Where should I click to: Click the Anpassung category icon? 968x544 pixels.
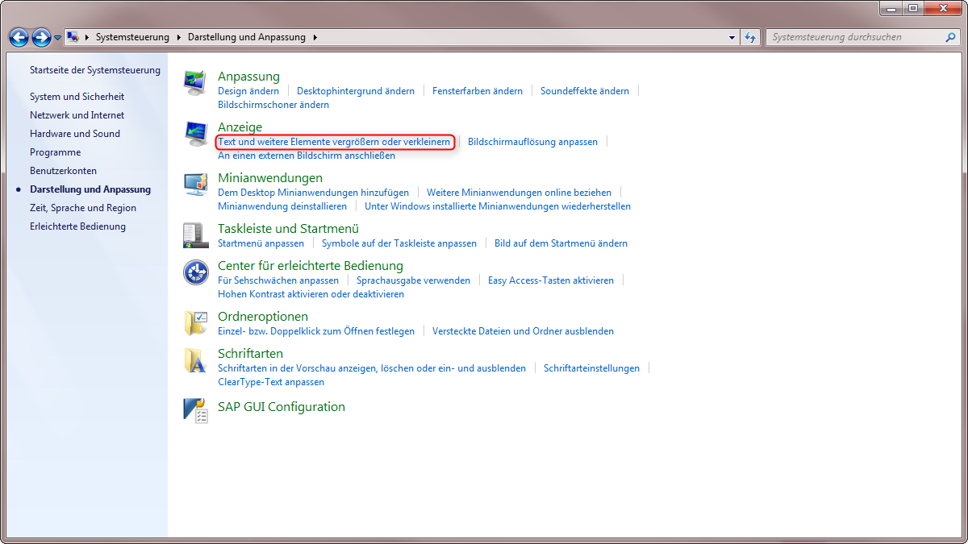(195, 82)
